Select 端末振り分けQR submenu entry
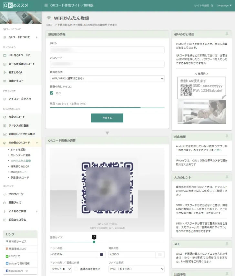 [x=20, y=166]
